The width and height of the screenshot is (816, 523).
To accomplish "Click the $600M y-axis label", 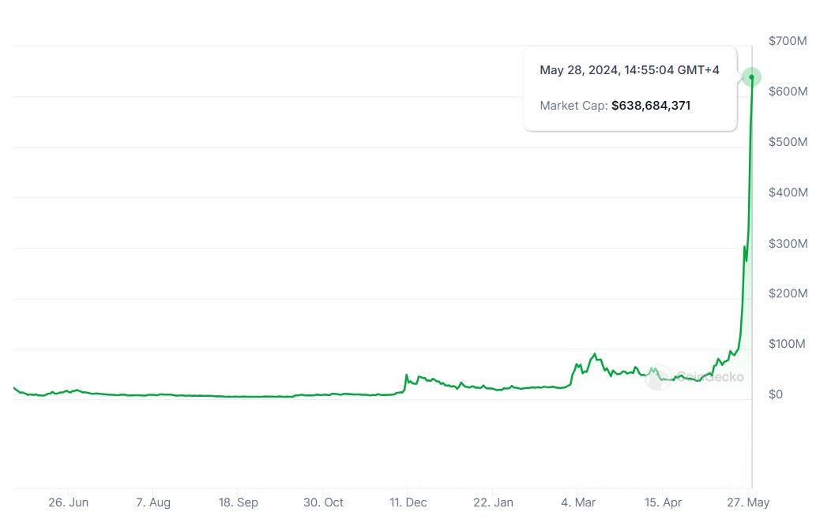I will point(788,91).
